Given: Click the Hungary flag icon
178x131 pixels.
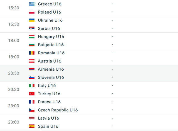Looking at the screenshot, I should pos(32,37).
